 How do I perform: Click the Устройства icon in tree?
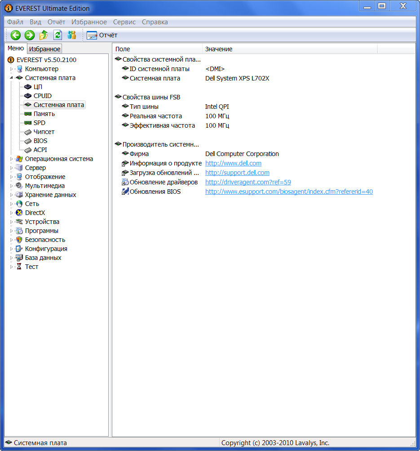(19, 222)
